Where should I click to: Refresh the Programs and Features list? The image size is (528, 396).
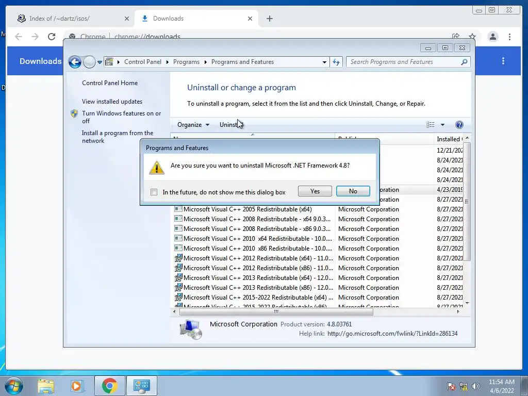click(336, 62)
